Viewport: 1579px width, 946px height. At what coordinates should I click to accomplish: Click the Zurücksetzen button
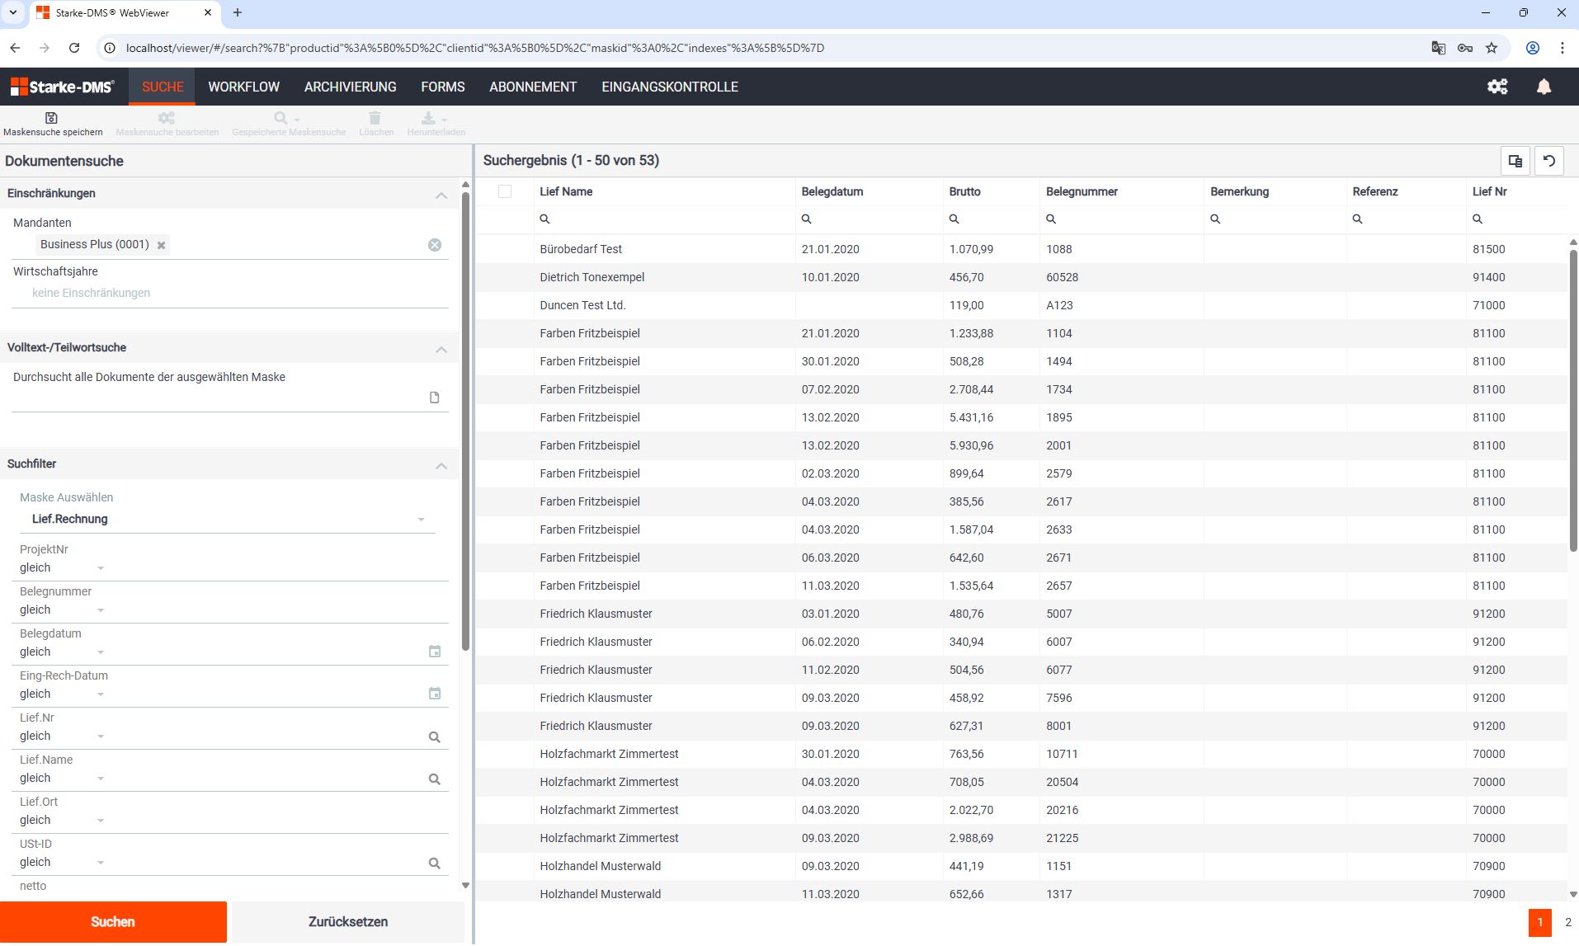[348, 922]
